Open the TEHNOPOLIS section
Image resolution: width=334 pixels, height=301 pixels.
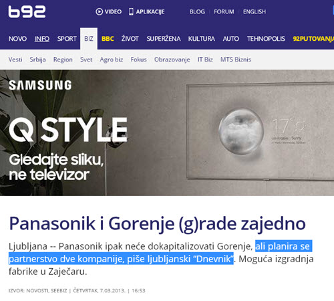[x=266, y=39]
